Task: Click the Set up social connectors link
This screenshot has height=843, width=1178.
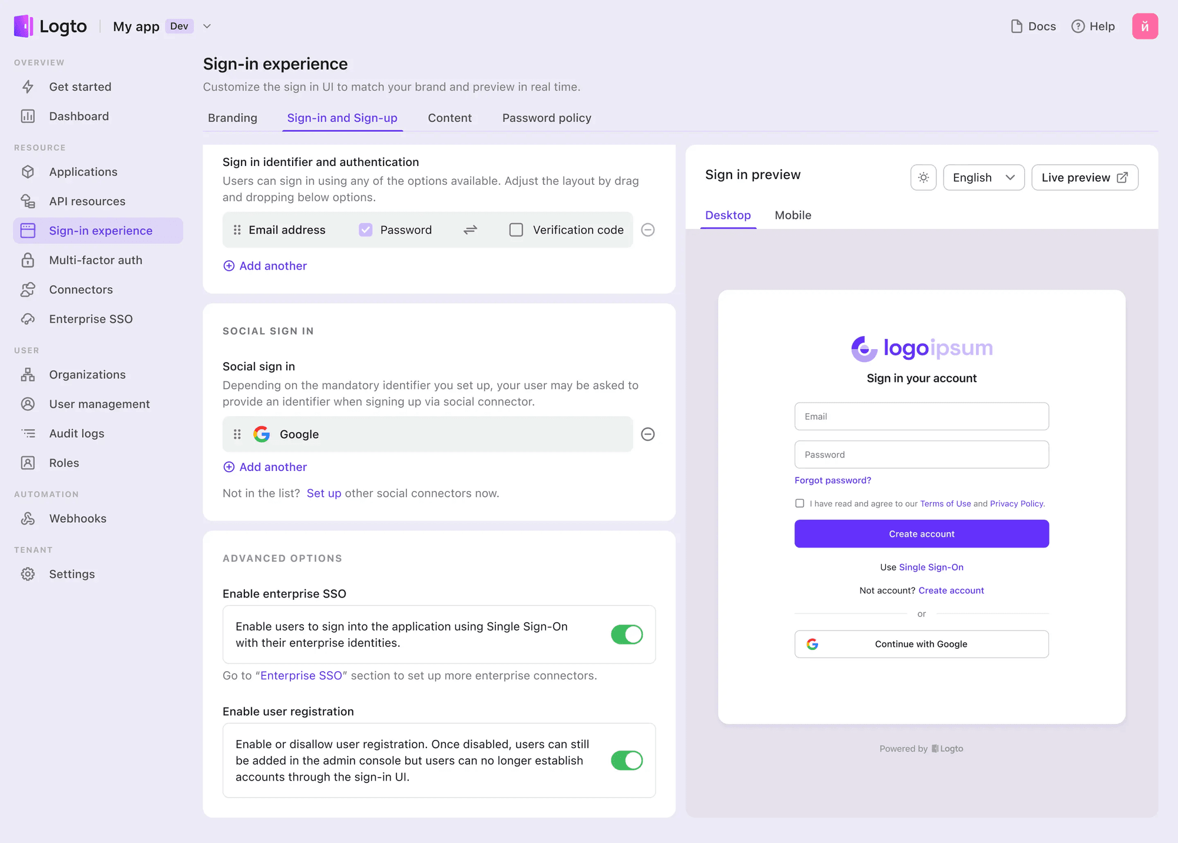Action: point(322,493)
